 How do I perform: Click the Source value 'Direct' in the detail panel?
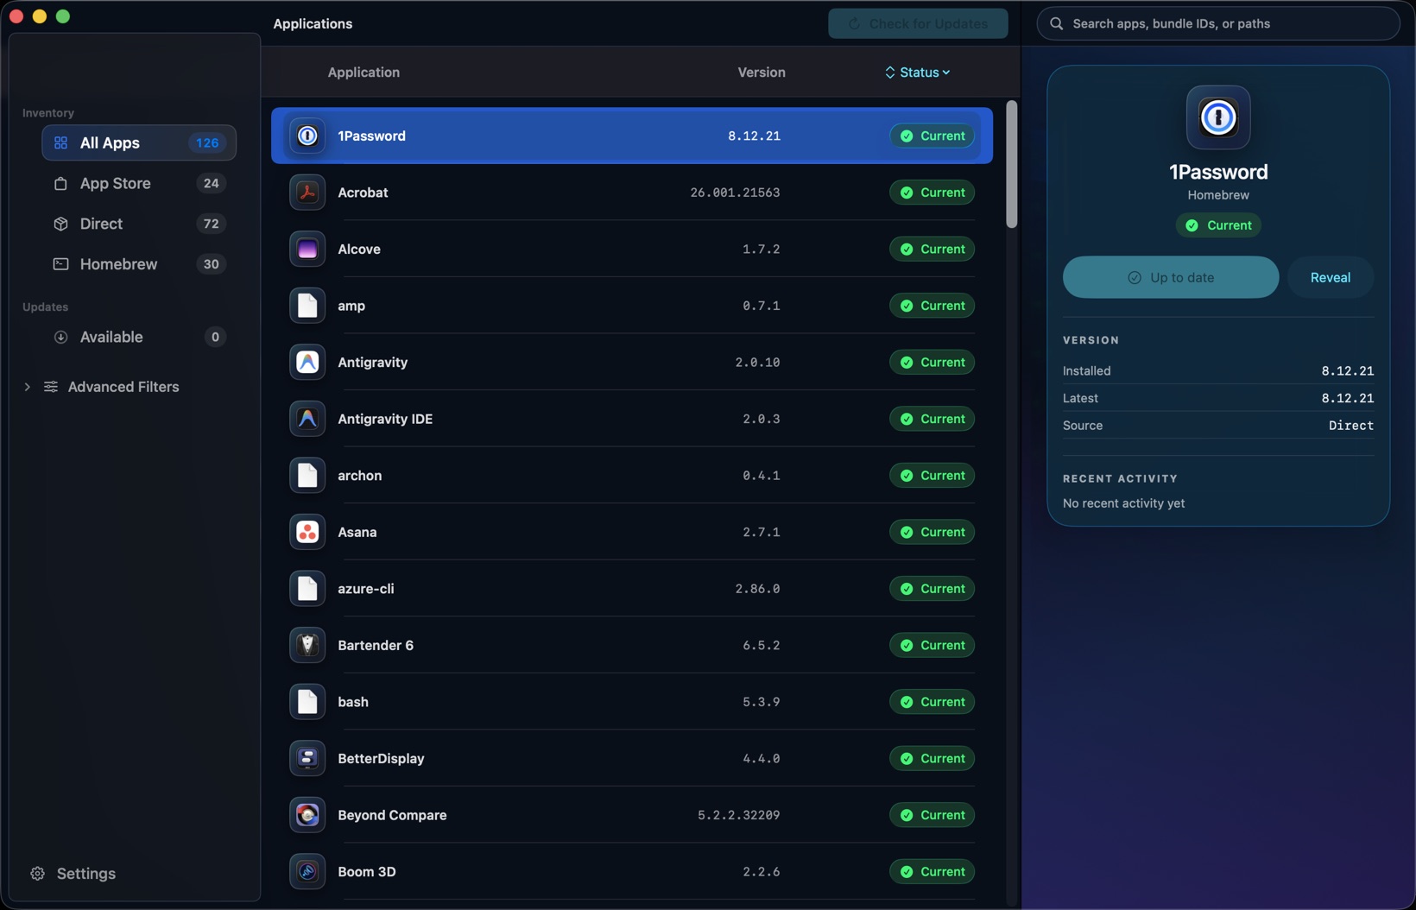pos(1351,426)
